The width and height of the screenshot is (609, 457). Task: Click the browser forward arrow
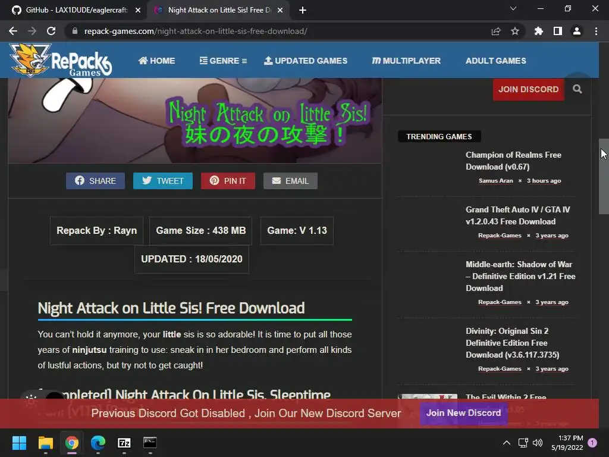(32, 31)
